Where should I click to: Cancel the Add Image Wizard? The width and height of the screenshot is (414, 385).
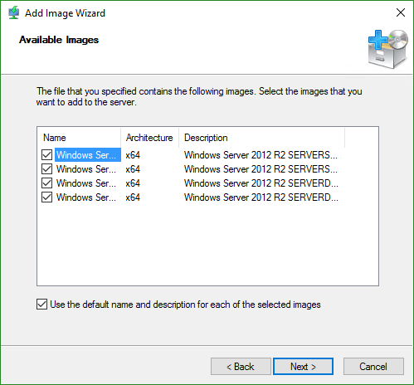point(373,367)
